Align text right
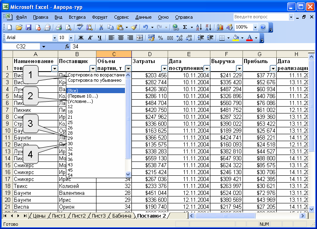Viewport: 317px width, 229px height. 130,37
